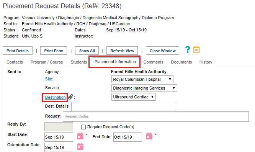Click the Refresh View button
Viewport: 255px width, 152px height.
pos(122,51)
